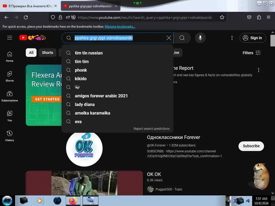This screenshot has height=206, width=275.
Task: Open History in the sidebar
Action: 10,136
